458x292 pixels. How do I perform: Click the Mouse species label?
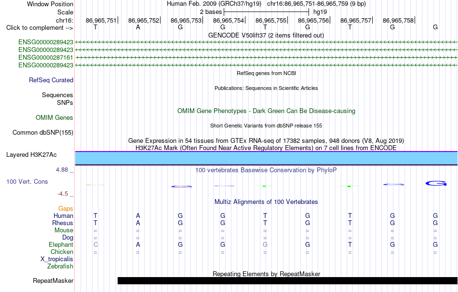pyautogui.click(x=64, y=230)
